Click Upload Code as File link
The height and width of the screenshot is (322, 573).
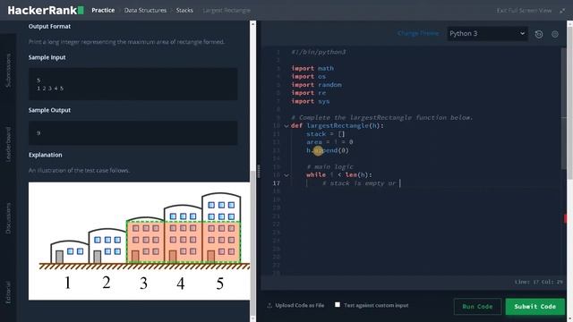coord(300,305)
